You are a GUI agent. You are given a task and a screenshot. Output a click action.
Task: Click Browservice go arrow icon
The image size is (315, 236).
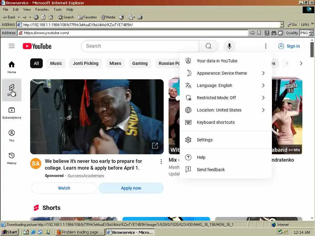pos(252,33)
